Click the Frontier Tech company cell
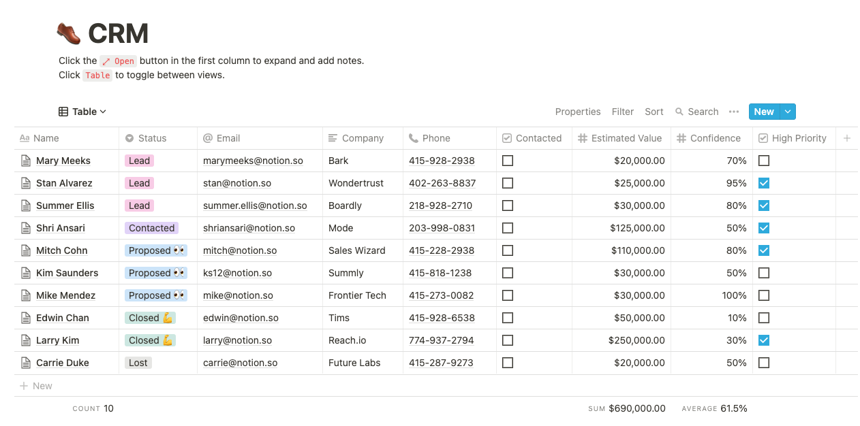The image size is (860, 426). [x=363, y=295]
